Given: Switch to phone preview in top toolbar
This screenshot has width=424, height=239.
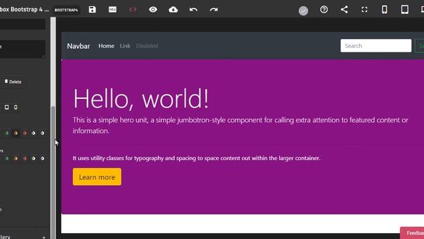Looking at the screenshot, I should pyautogui.click(x=384, y=9).
